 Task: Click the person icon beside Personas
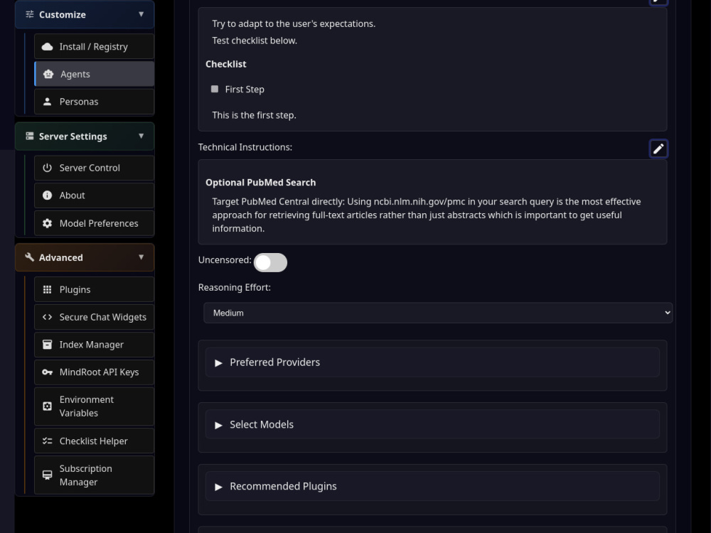point(47,102)
